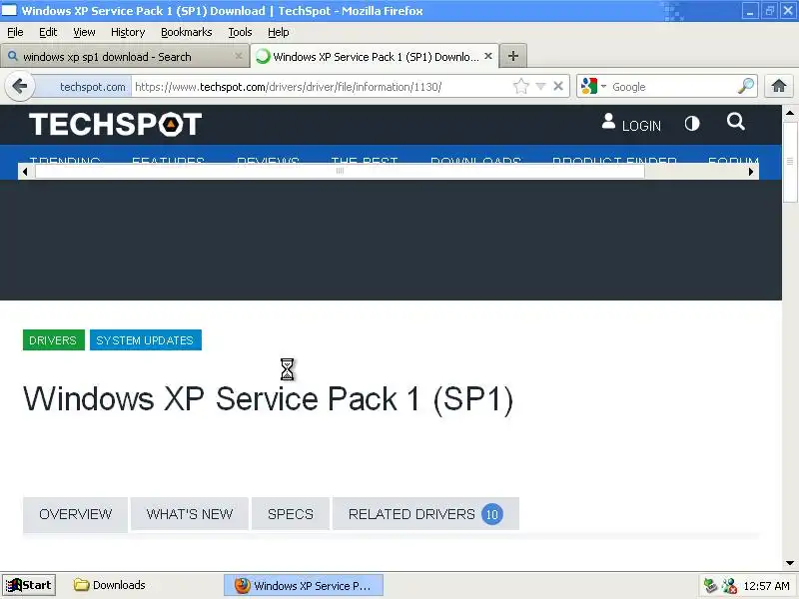Open the View menu
Viewport: 799px width, 599px height.
84,32
